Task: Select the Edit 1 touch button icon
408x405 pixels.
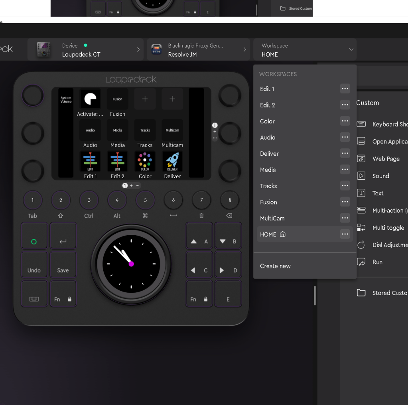Action: 90,161
